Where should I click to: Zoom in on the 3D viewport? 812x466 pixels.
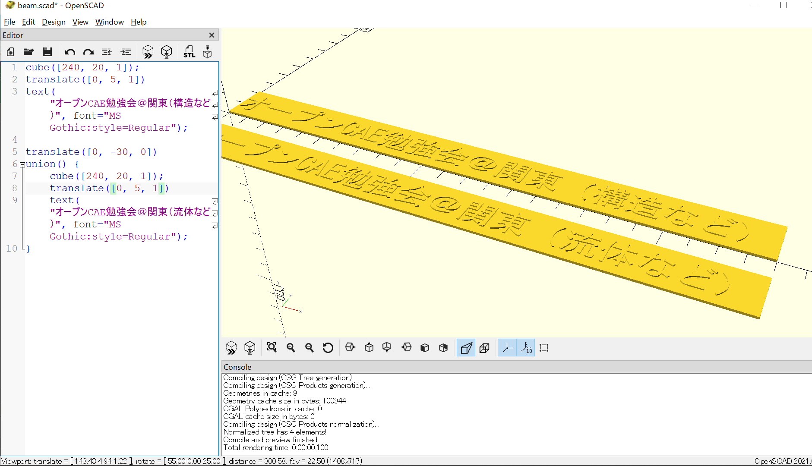(291, 348)
